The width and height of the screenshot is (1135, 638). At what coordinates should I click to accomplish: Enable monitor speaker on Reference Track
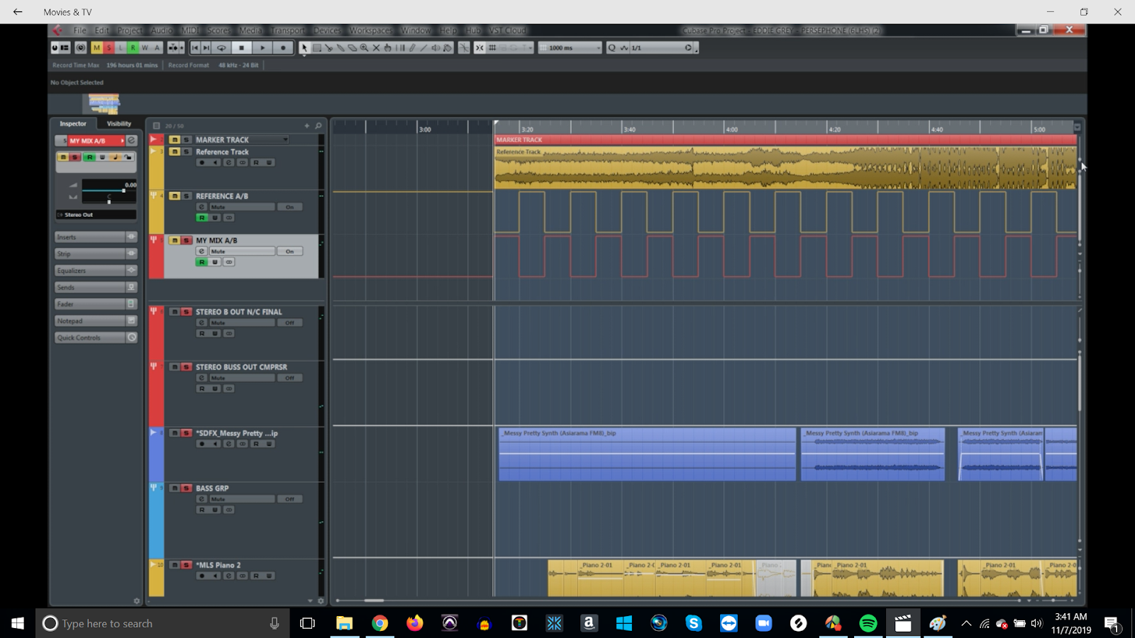click(x=215, y=162)
